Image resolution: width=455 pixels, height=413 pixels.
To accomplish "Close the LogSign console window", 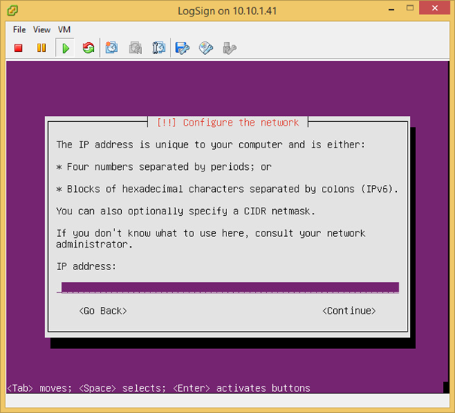I will [x=435, y=8].
